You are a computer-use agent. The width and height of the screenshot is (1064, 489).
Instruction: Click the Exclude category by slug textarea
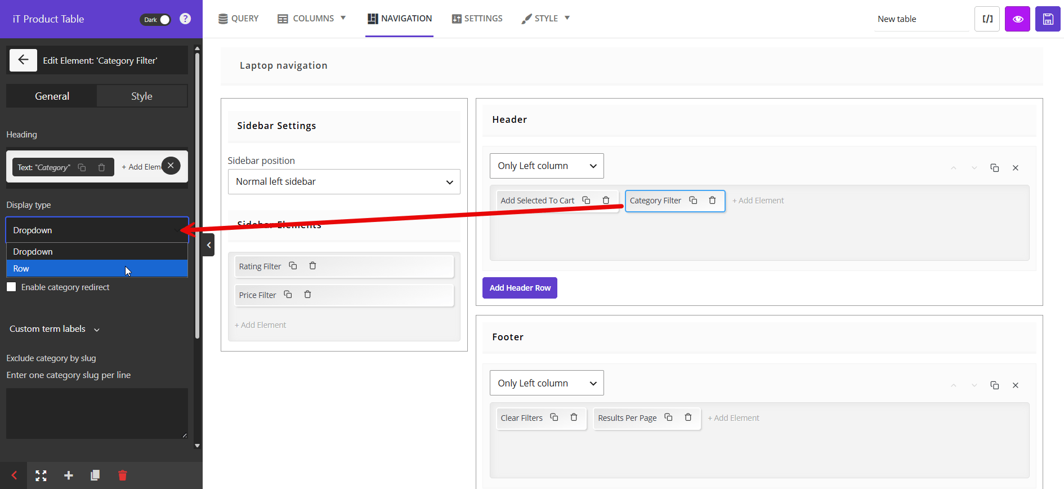point(97,414)
